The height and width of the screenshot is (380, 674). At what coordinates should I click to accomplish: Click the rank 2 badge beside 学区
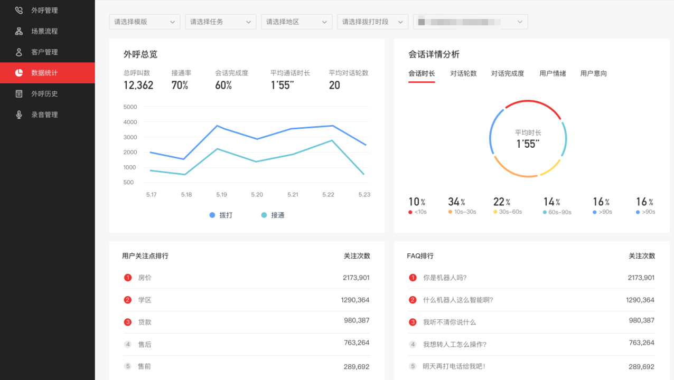(x=128, y=300)
